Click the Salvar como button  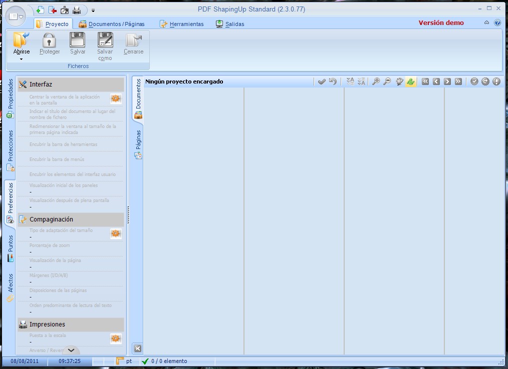[105, 46]
